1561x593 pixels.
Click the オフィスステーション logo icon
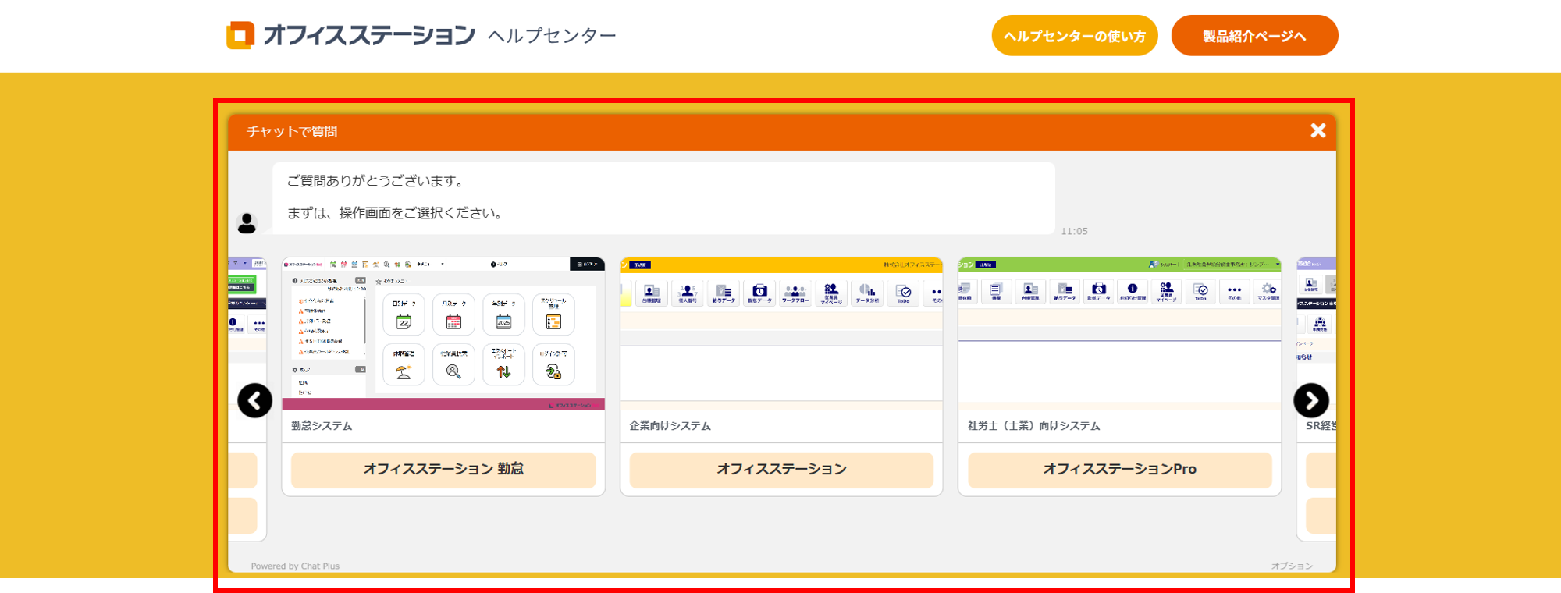(x=240, y=35)
